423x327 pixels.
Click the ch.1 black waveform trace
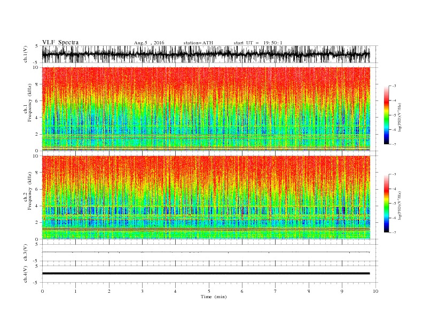[x=206, y=54]
